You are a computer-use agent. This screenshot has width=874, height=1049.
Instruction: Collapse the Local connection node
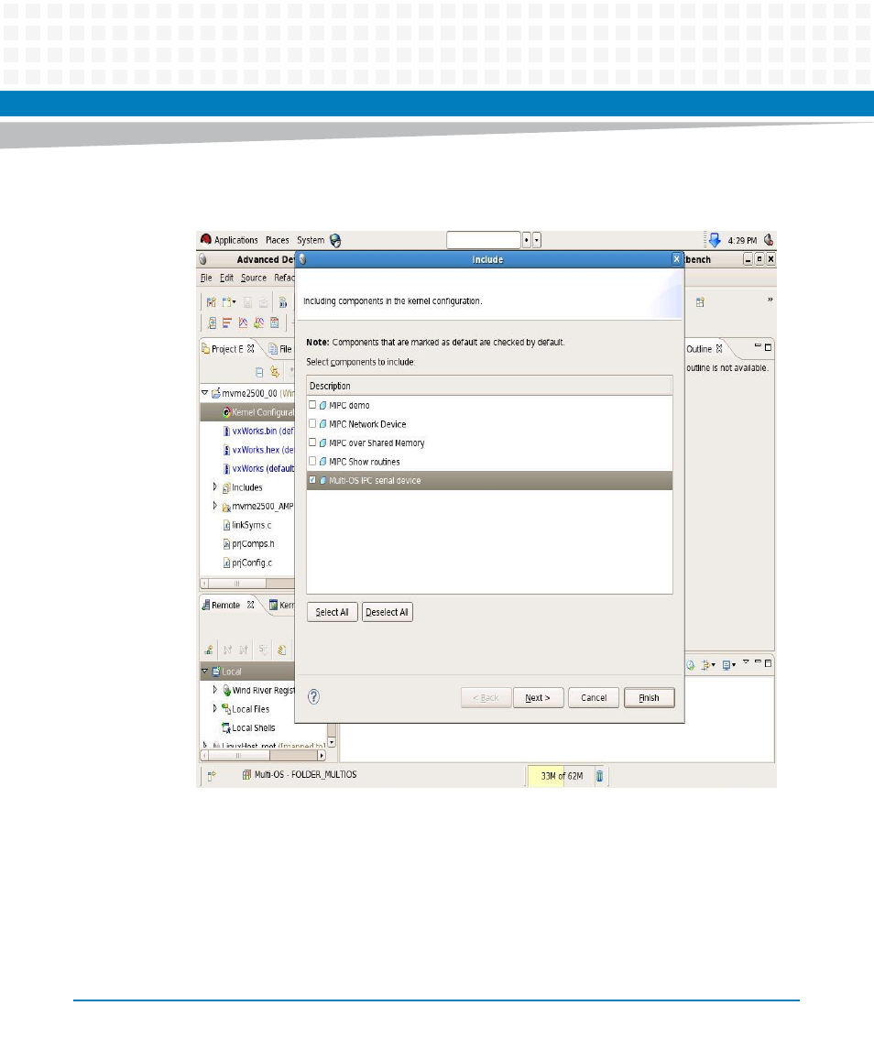205,671
